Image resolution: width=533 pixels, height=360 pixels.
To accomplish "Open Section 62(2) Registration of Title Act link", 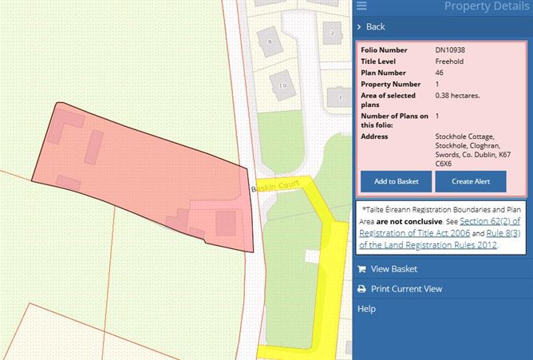I will tap(440, 227).
